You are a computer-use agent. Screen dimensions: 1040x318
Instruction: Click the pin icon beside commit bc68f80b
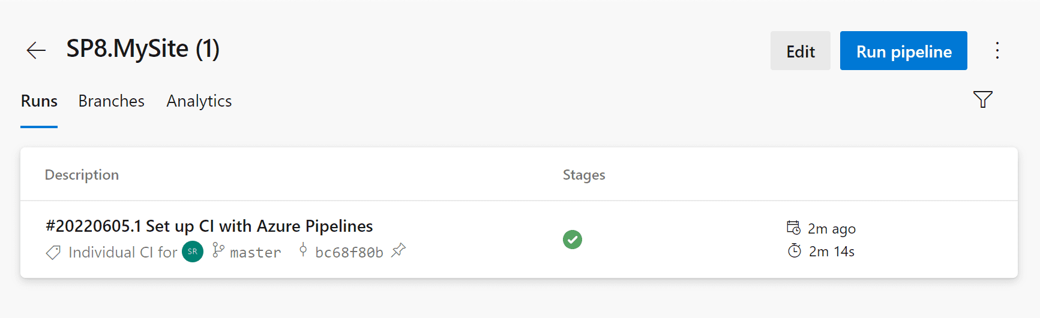398,250
